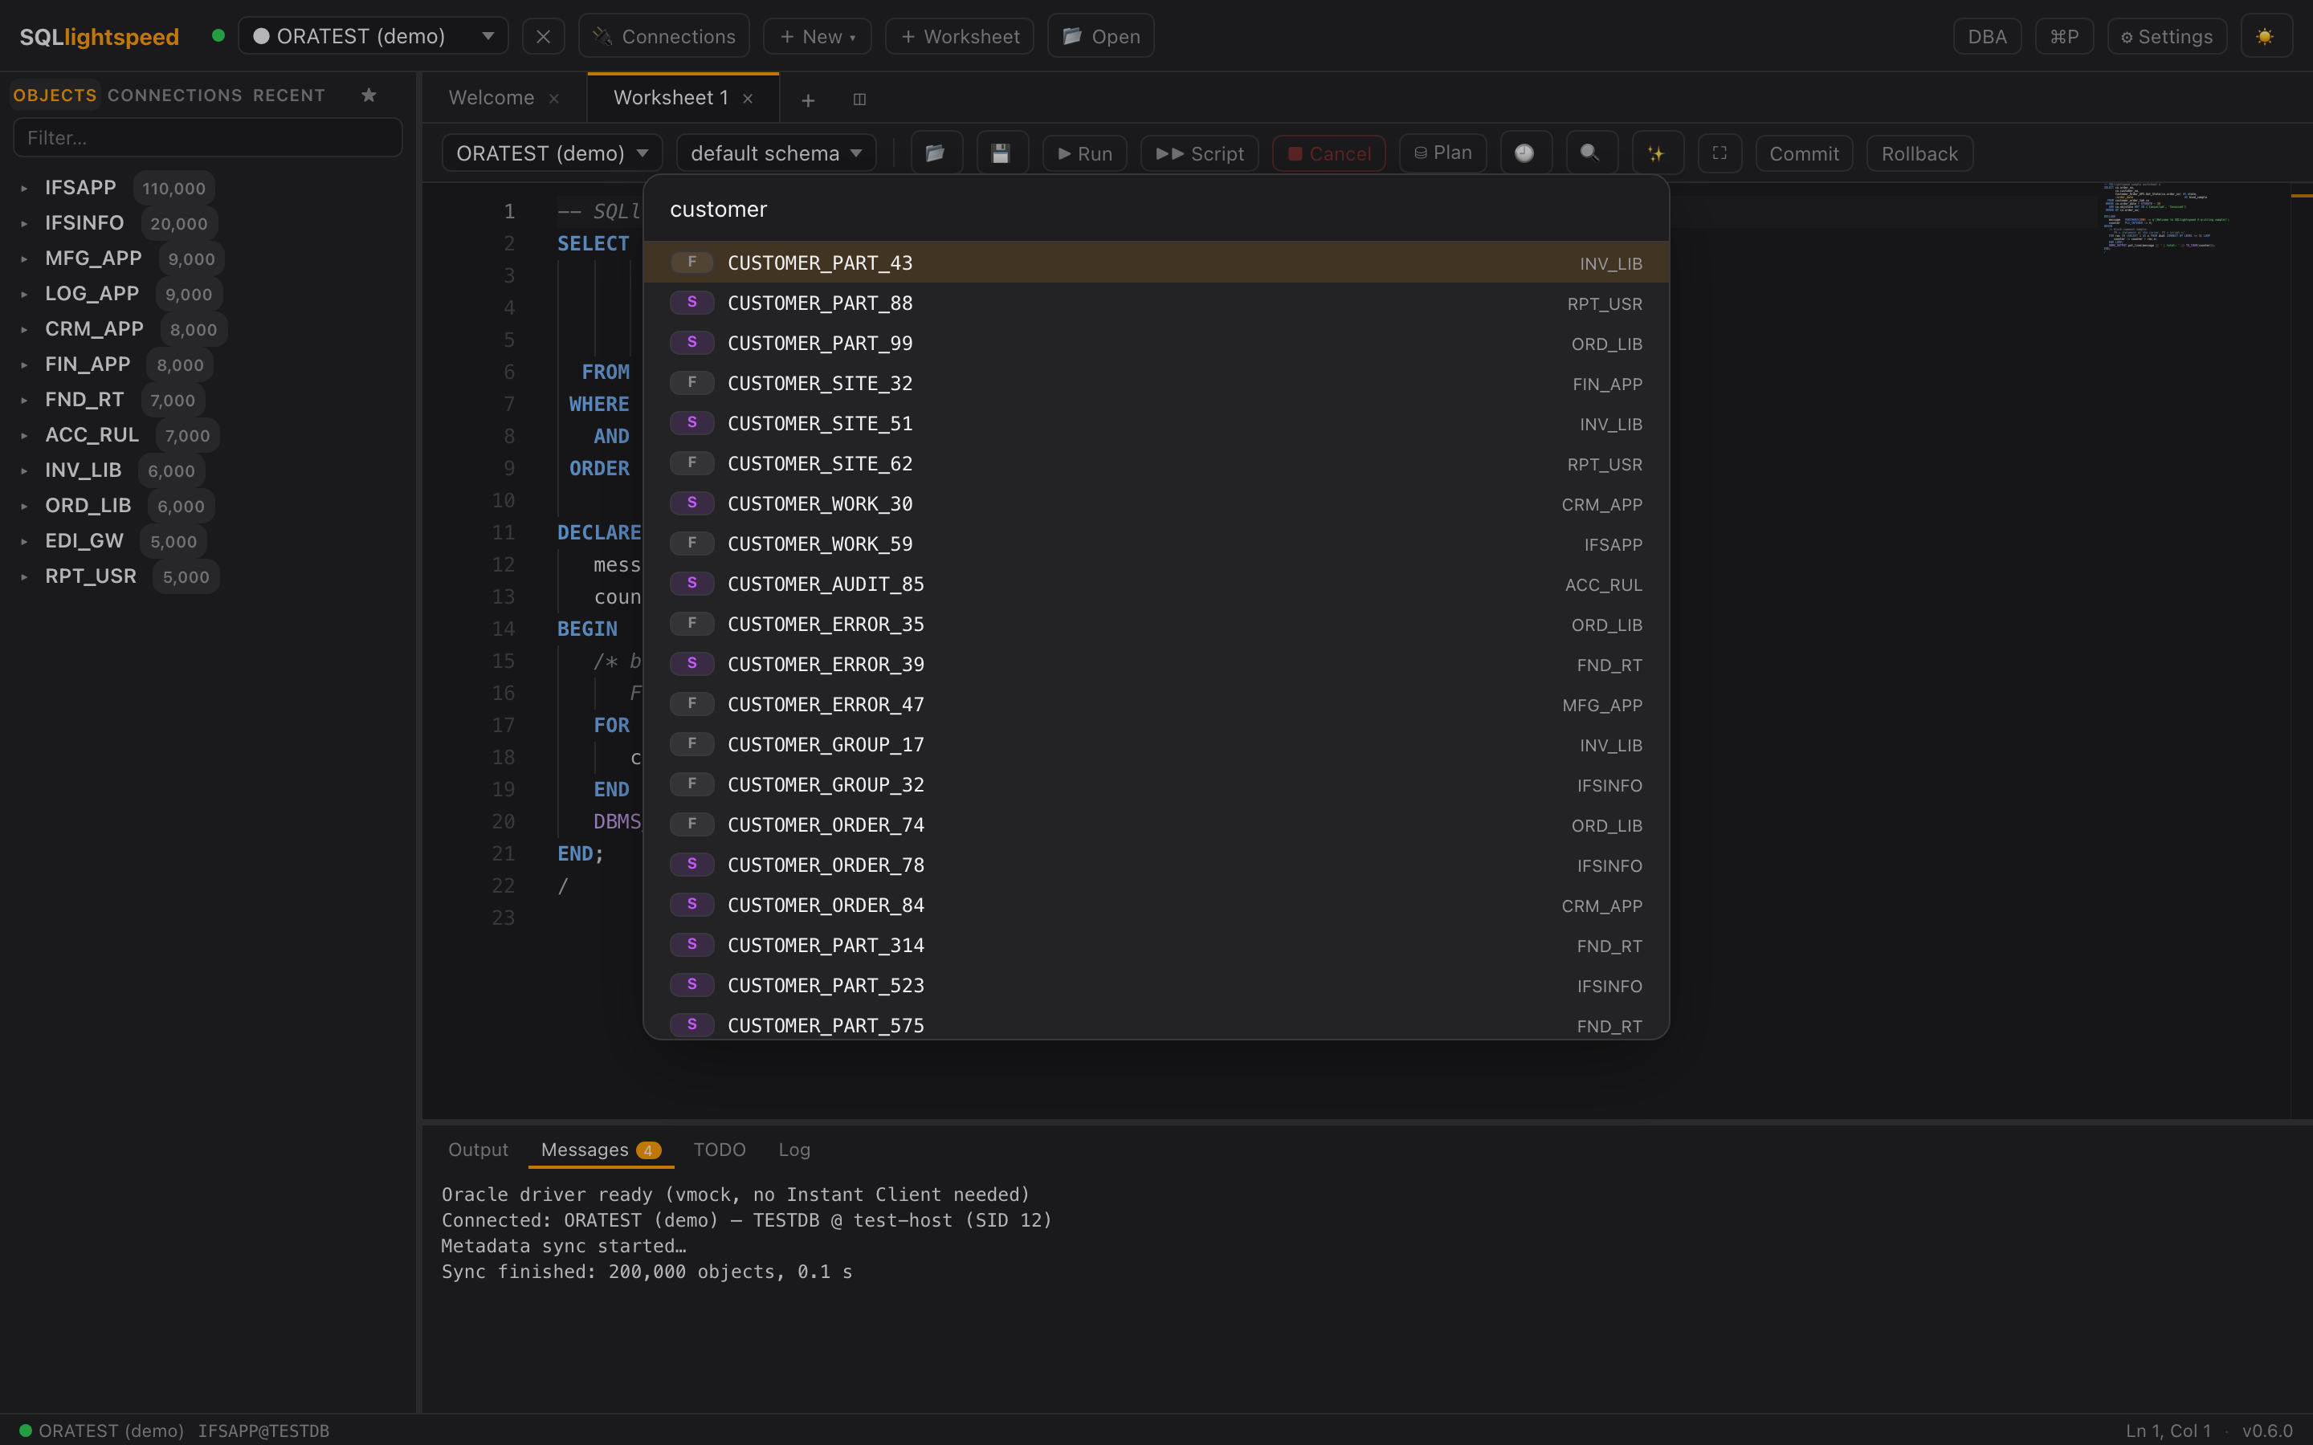2313x1445 pixels.
Task: Switch to the RECENT sidebar tab
Action: [x=288, y=95]
